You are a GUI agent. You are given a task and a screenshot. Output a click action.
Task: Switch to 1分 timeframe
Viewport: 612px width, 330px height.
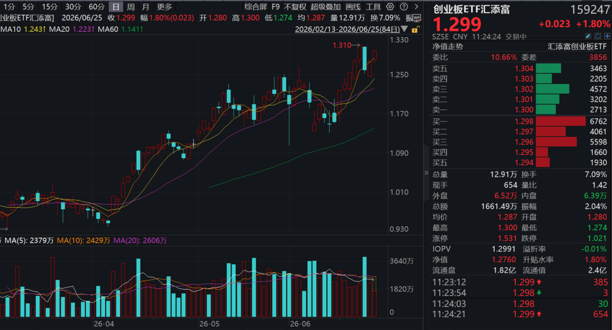click(x=9, y=6)
